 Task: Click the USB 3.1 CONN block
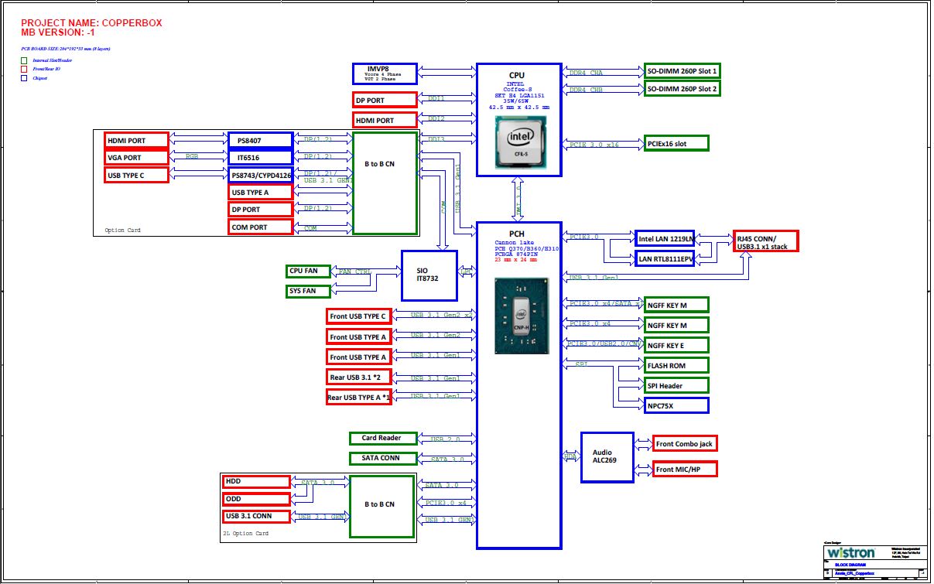(257, 516)
